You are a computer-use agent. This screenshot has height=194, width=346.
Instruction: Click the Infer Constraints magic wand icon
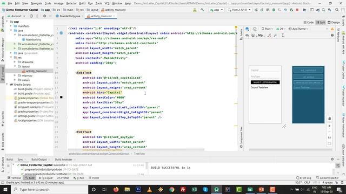point(275,36)
